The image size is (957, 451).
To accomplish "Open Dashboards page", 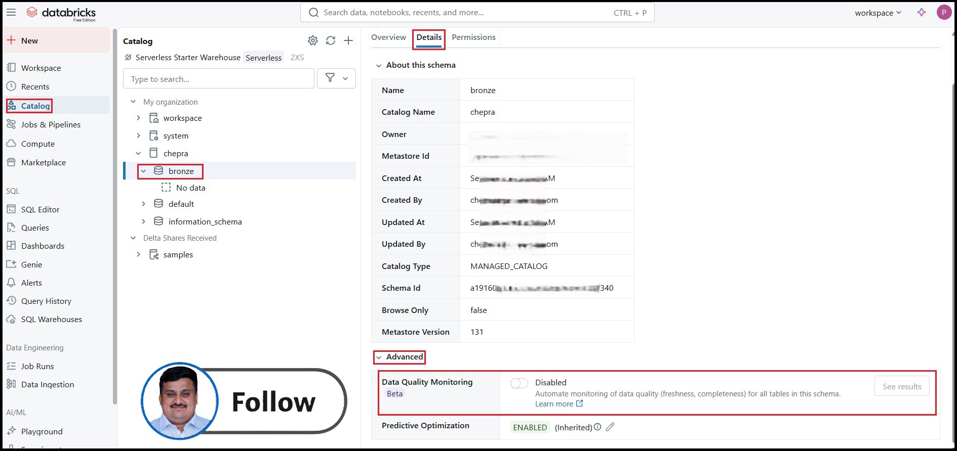I will (x=43, y=246).
